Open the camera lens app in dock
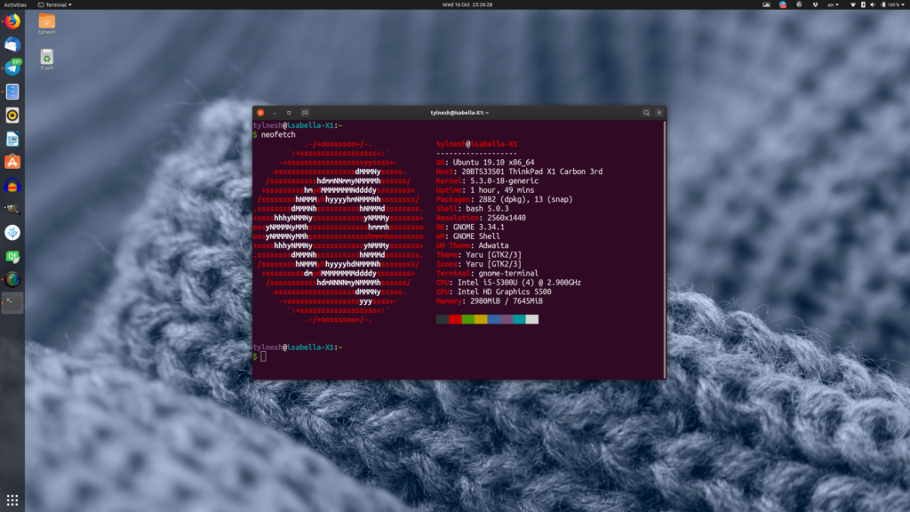Image resolution: width=910 pixels, height=512 pixels. pyautogui.click(x=12, y=279)
